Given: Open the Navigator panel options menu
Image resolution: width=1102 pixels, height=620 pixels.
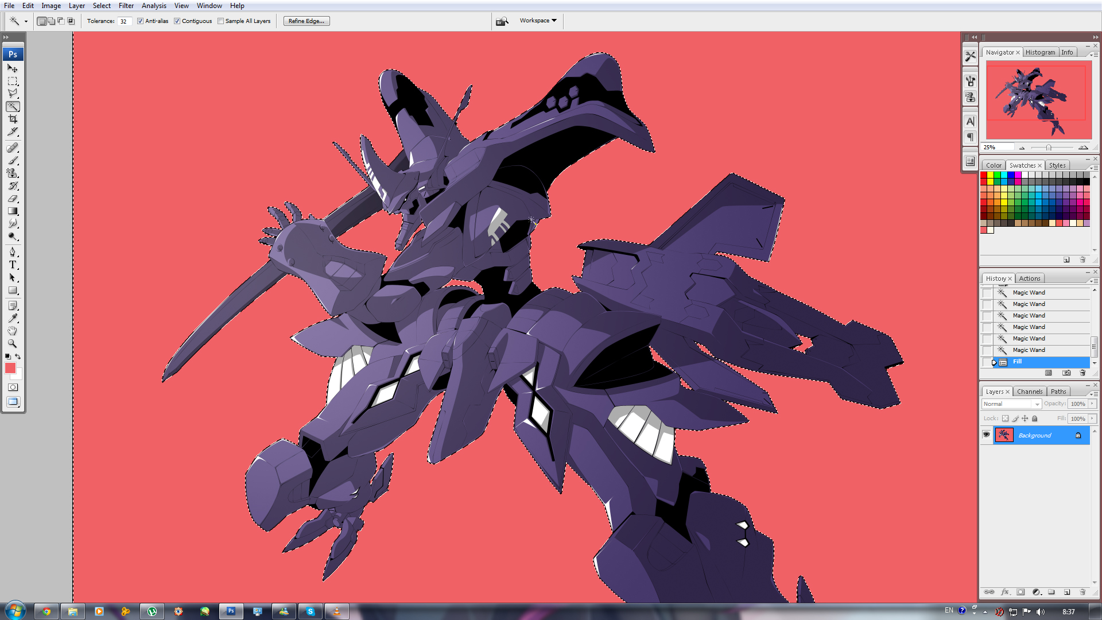Looking at the screenshot, I should point(1093,55).
